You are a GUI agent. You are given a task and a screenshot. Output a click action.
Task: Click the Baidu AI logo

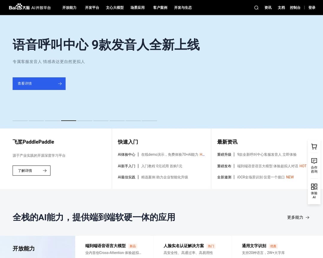point(30,7)
